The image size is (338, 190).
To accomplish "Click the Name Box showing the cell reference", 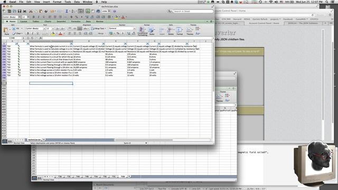I will (12, 38).
